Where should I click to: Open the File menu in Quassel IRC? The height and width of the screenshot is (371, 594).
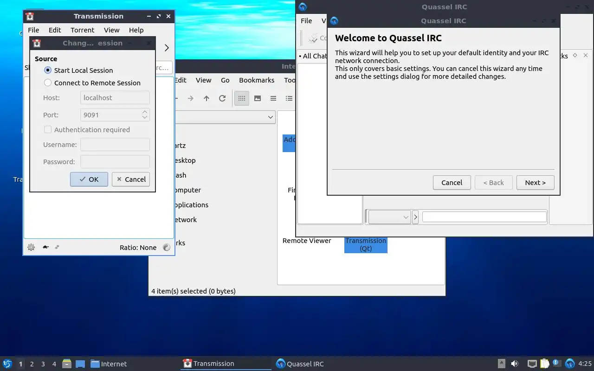pyautogui.click(x=306, y=21)
